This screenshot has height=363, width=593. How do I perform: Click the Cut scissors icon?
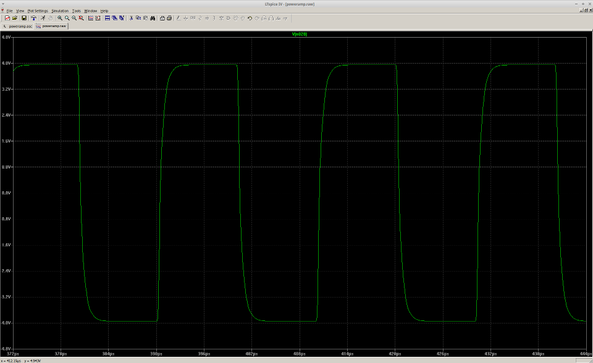coord(131,18)
